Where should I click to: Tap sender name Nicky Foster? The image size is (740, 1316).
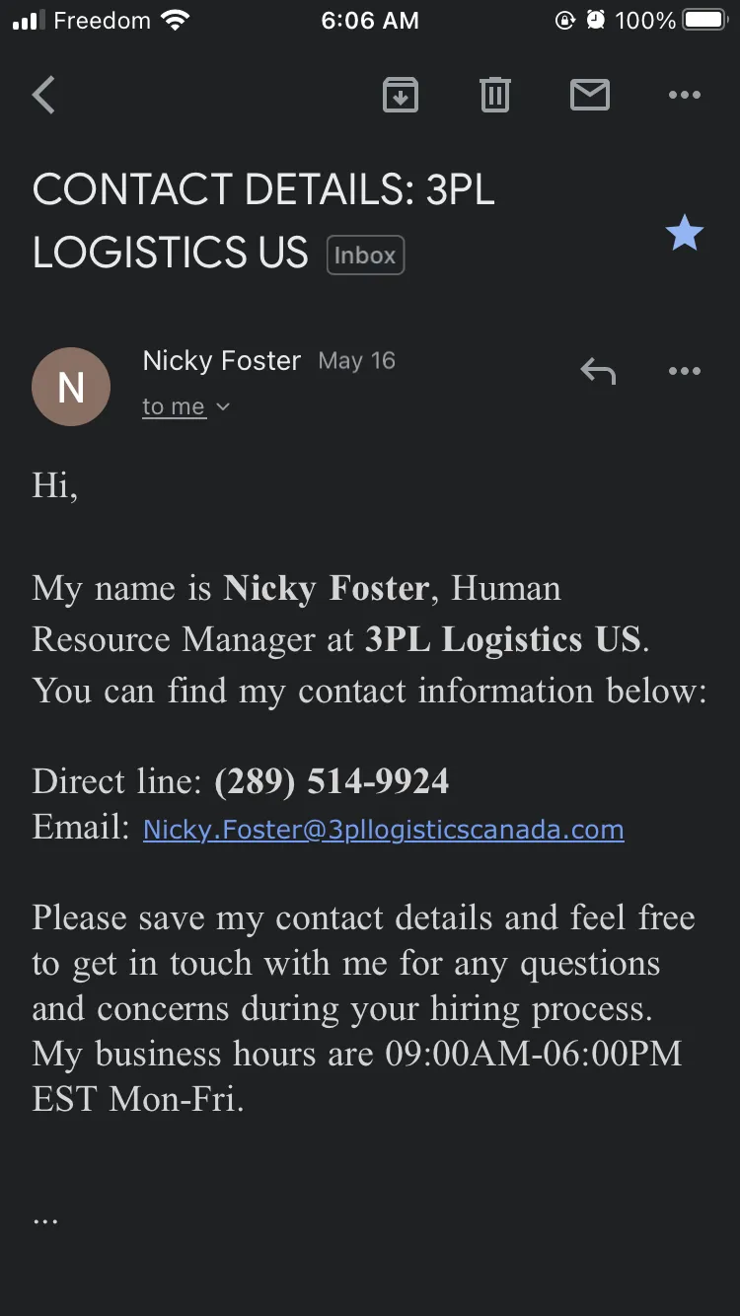[221, 361]
